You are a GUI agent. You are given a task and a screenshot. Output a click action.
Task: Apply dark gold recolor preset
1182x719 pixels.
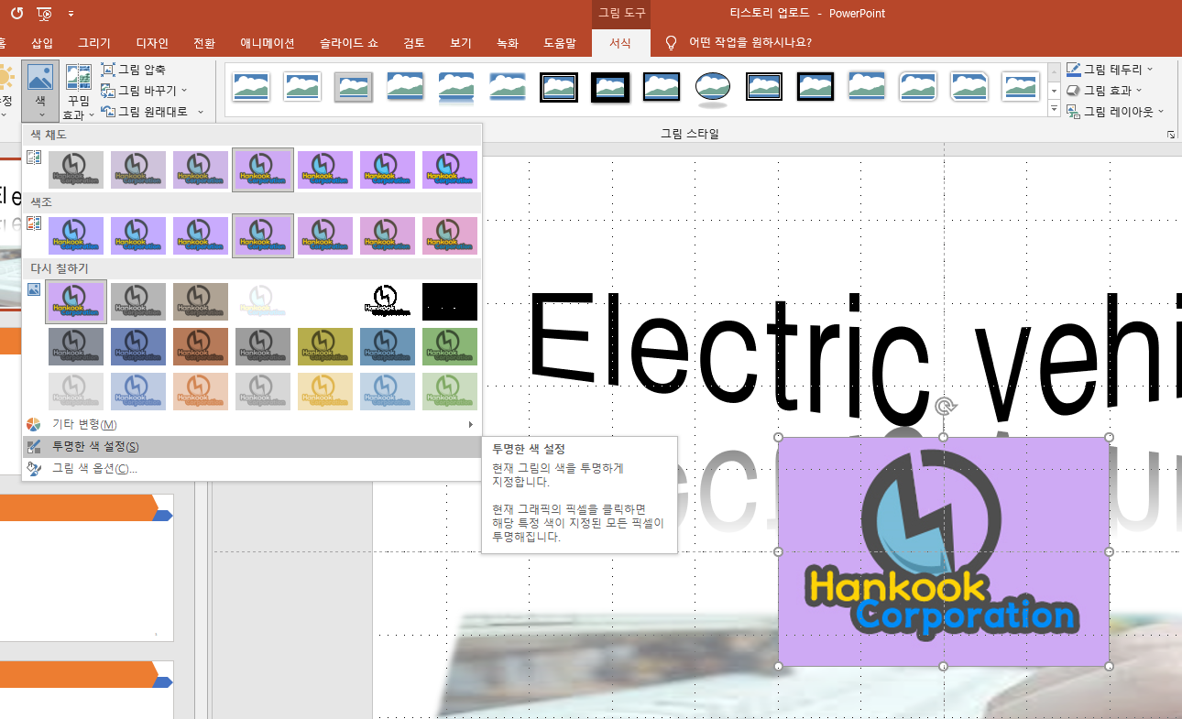[325, 346]
